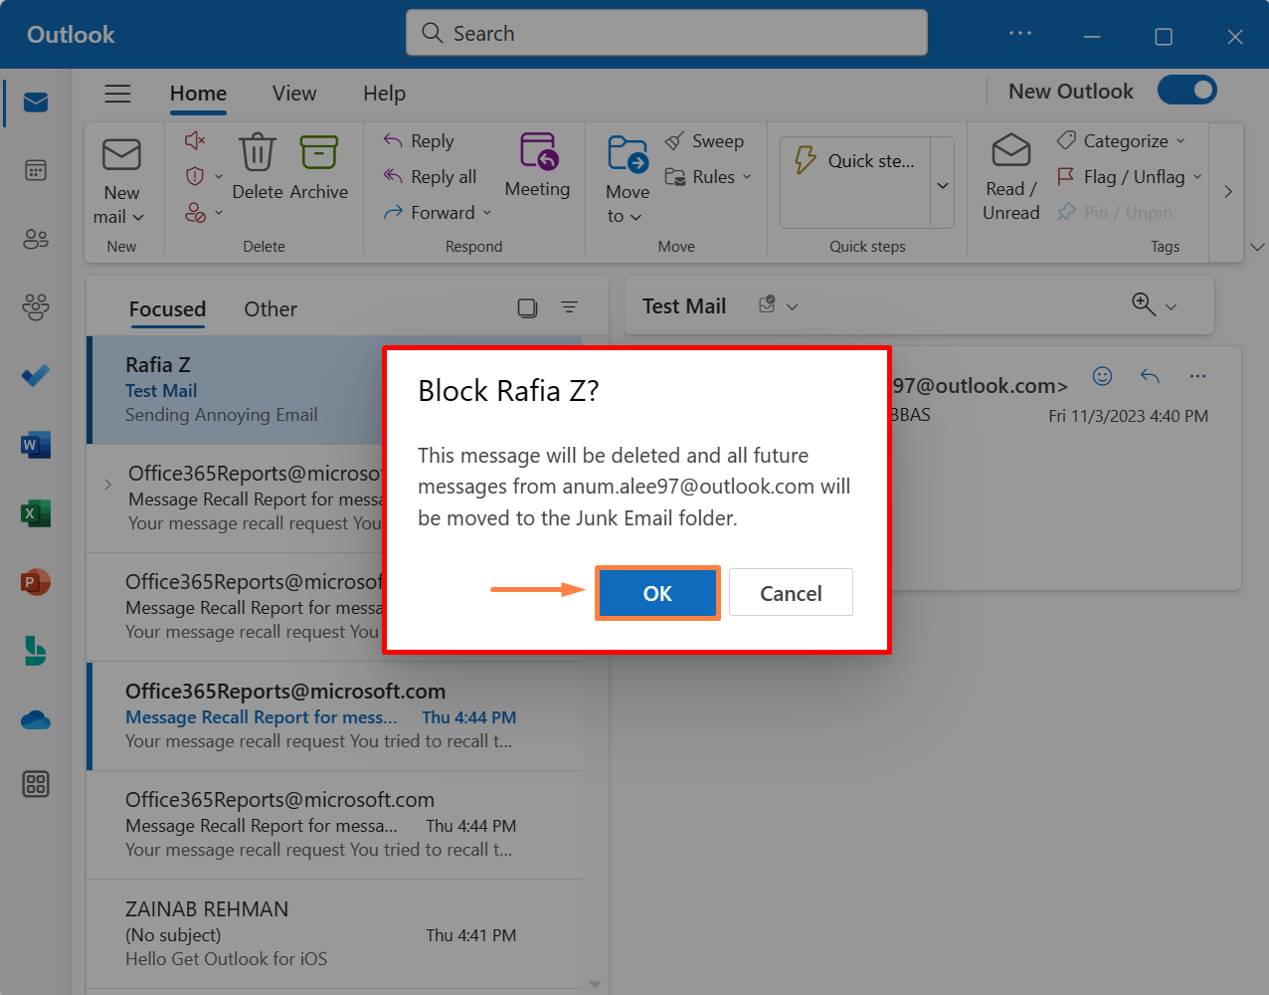Click the message list scrollbar down arrow
Screen dimensions: 1269x995
point(595,984)
